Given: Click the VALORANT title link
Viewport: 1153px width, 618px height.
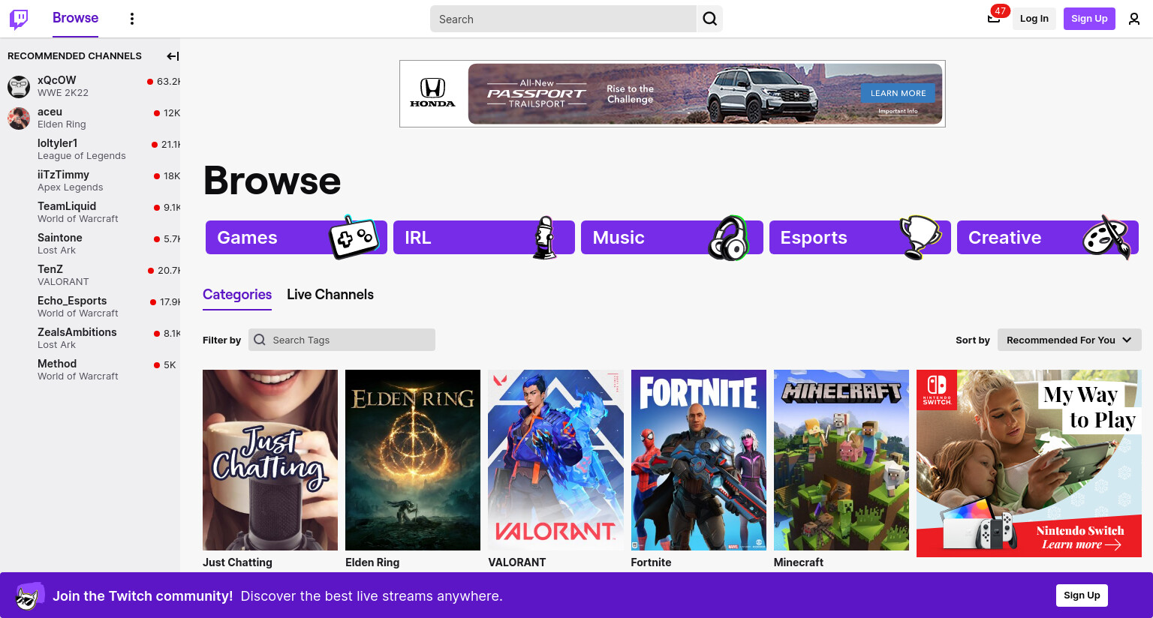Looking at the screenshot, I should pos(517,562).
